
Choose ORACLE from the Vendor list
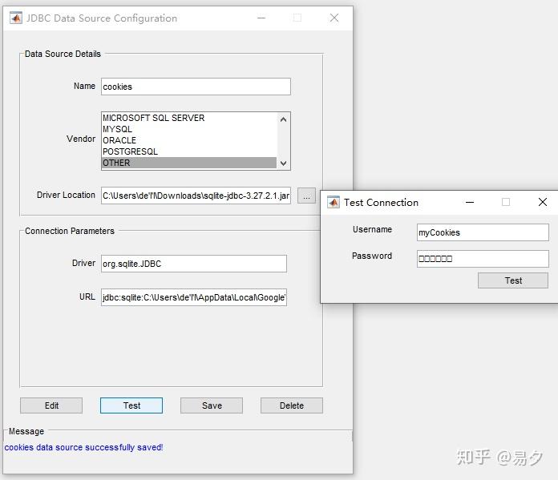189,140
